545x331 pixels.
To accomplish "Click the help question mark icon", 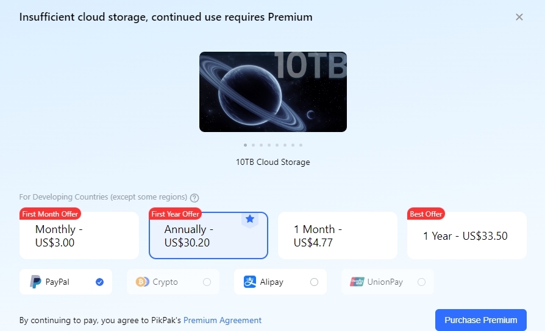I will point(194,197).
